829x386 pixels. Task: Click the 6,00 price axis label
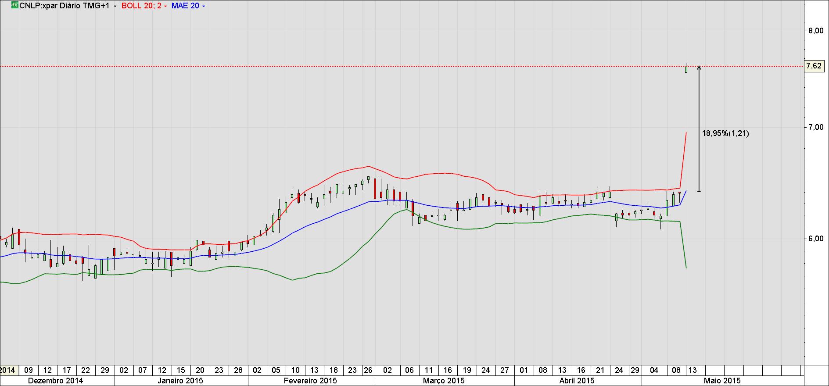coord(816,239)
